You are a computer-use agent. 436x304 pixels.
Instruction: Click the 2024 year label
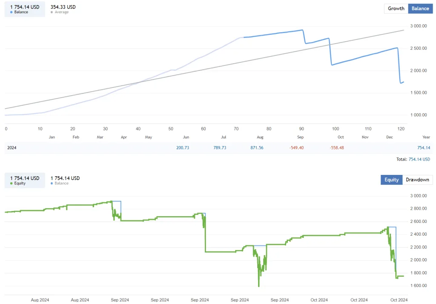(11, 147)
